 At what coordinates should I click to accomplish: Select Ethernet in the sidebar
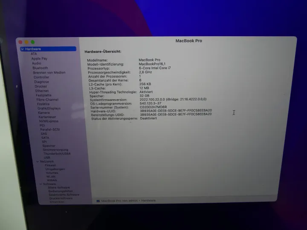point(42,91)
